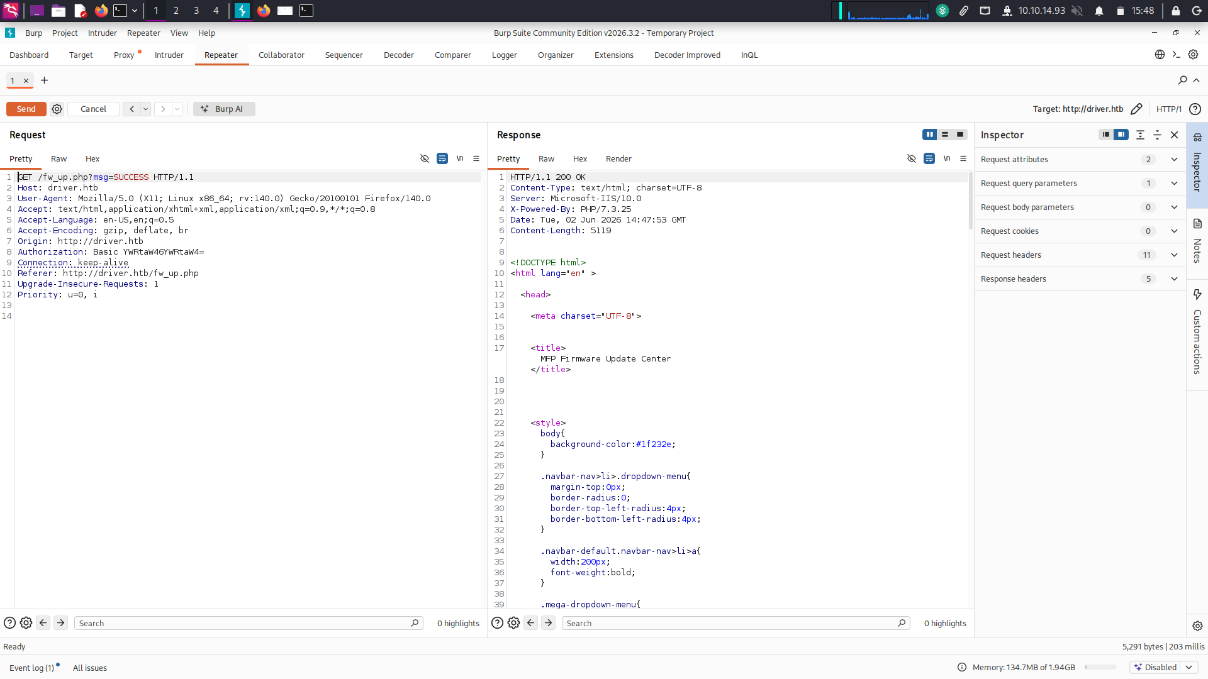Expand Request headers section
The height and width of the screenshot is (679, 1208).
(1080, 255)
